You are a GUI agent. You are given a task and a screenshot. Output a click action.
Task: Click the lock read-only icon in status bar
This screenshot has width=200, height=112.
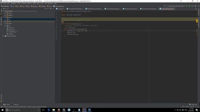click(x=196, y=107)
